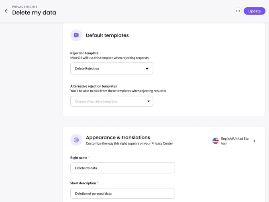Click the globe icon beside Appearance & translations
This screenshot has height=202, width=269.
point(76,140)
